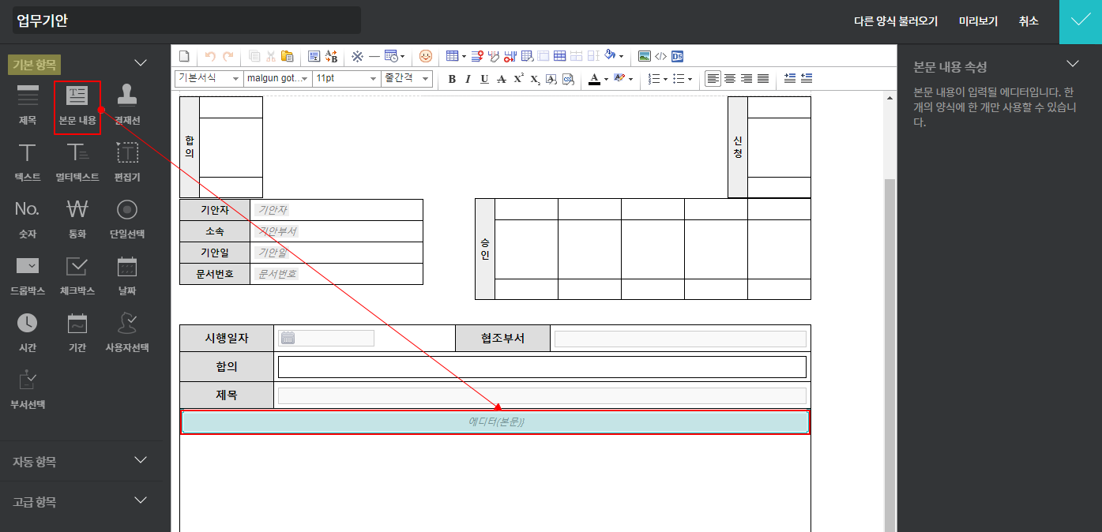The height and width of the screenshot is (532, 1102).
Task: Add the 체크박스 (checkbox) form item
Action: click(77, 275)
